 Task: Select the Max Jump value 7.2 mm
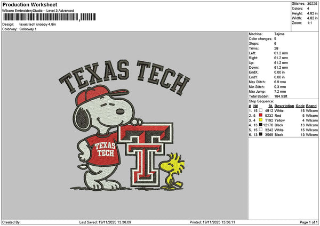tap(280, 91)
